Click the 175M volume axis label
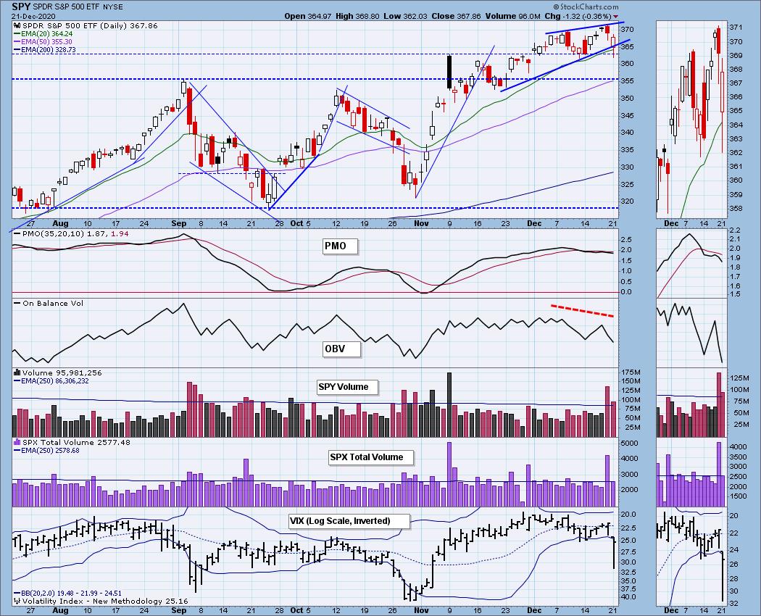 (631, 372)
